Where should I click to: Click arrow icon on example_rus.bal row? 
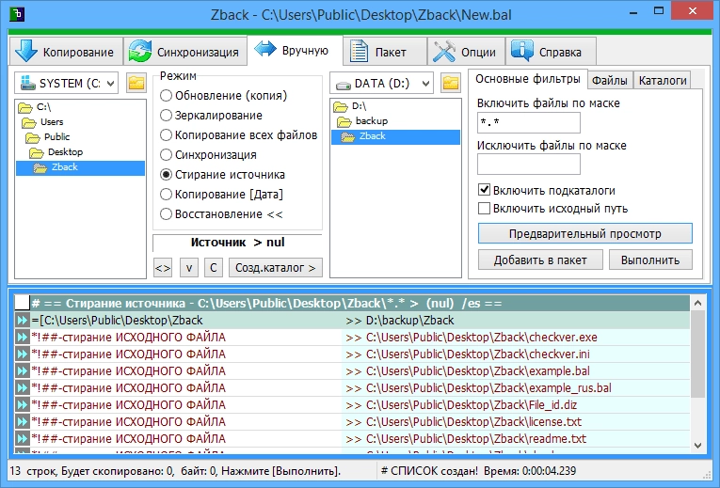pos(22,388)
